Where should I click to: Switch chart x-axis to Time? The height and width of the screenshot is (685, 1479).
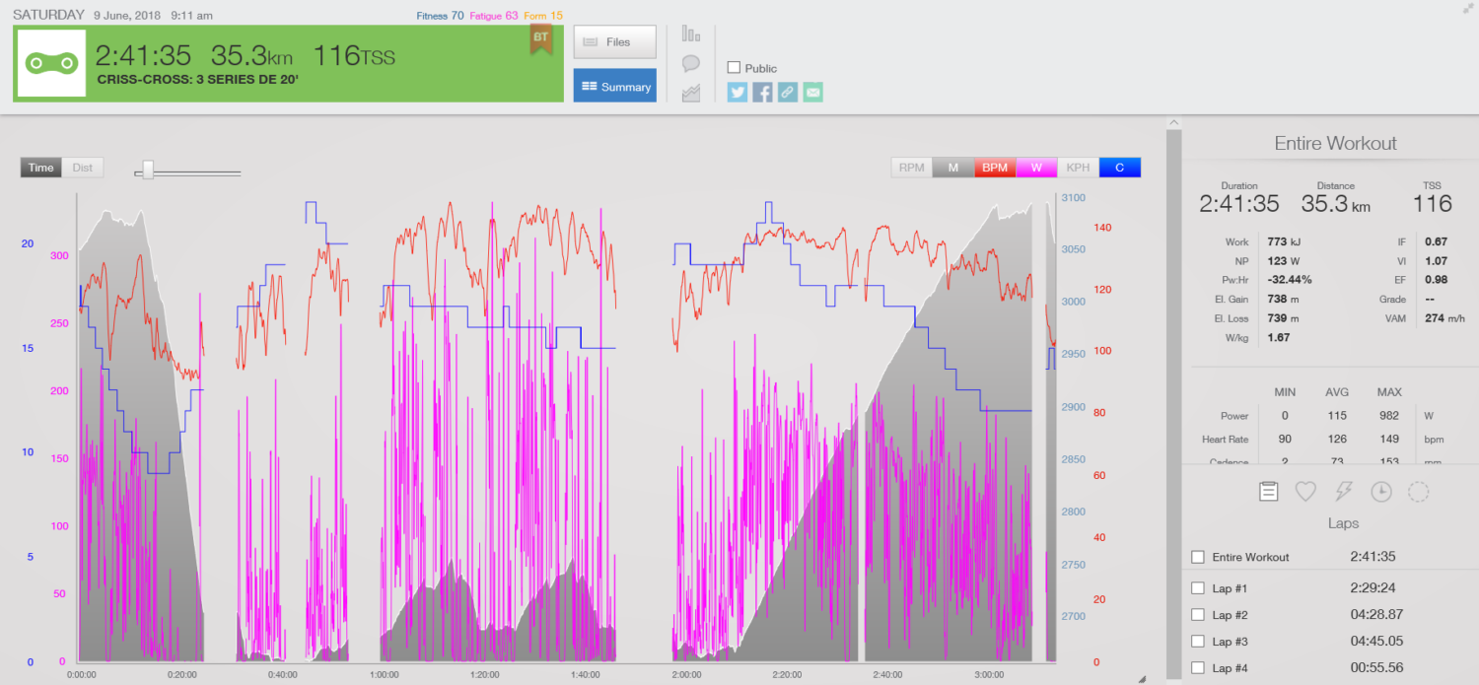point(41,168)
